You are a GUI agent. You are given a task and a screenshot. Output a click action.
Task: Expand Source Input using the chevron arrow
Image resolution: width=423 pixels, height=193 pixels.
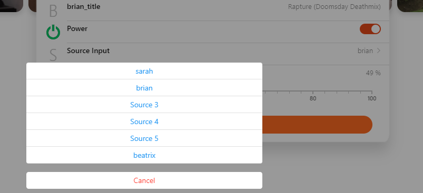379,50
